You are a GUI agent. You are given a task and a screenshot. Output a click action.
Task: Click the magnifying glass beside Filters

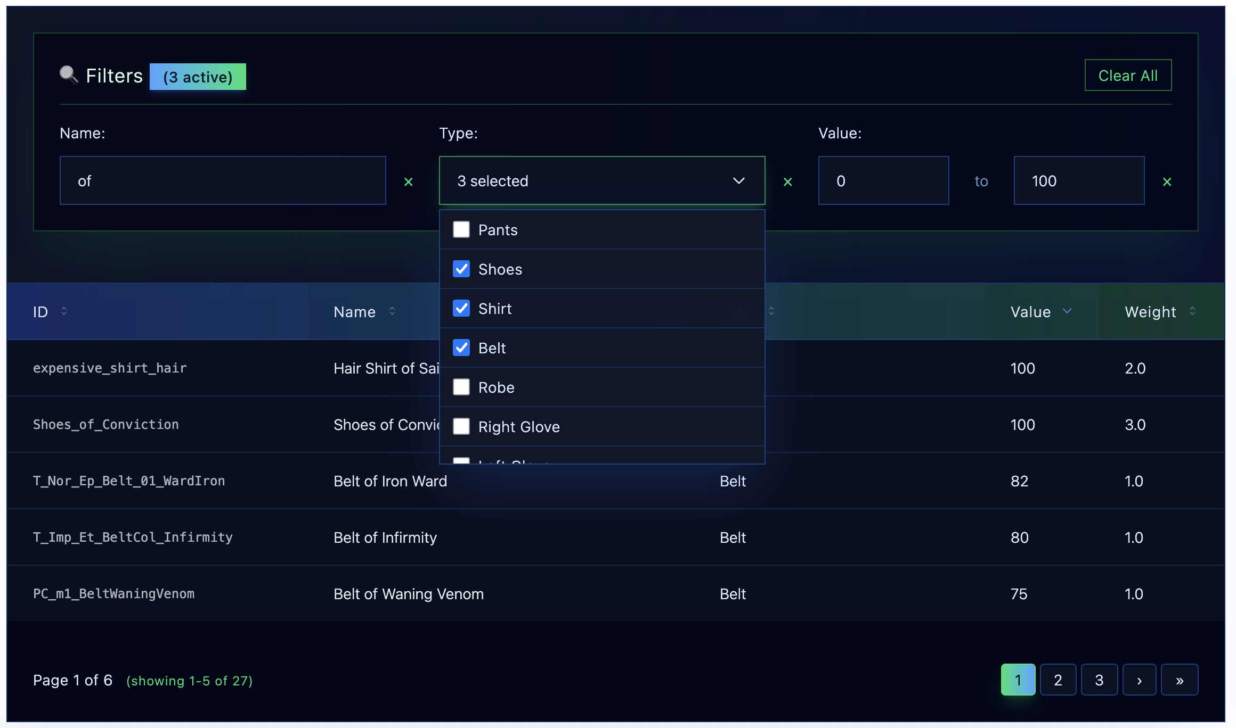[x=69, y=75]
